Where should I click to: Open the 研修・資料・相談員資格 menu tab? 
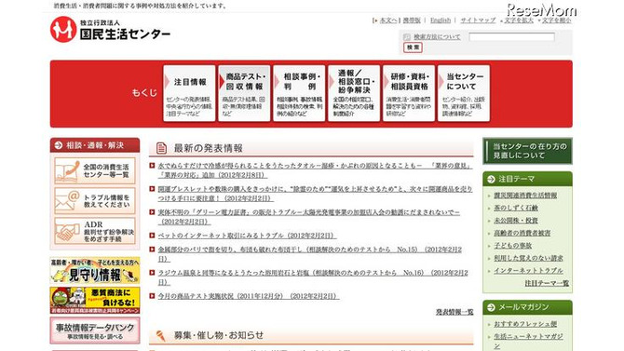point(409,93)
